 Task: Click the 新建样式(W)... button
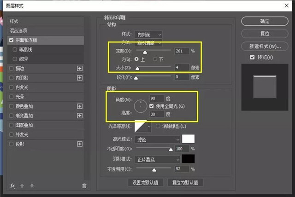pos(265,46)
